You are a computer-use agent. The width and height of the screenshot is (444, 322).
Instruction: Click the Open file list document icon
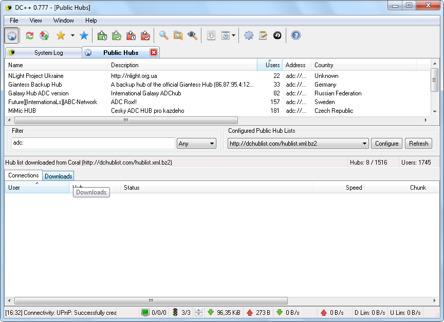(x=211, y=35)
